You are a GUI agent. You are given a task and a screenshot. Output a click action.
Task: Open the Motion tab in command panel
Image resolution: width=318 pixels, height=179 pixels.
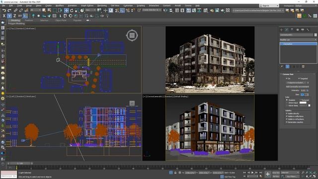point(297,30)
